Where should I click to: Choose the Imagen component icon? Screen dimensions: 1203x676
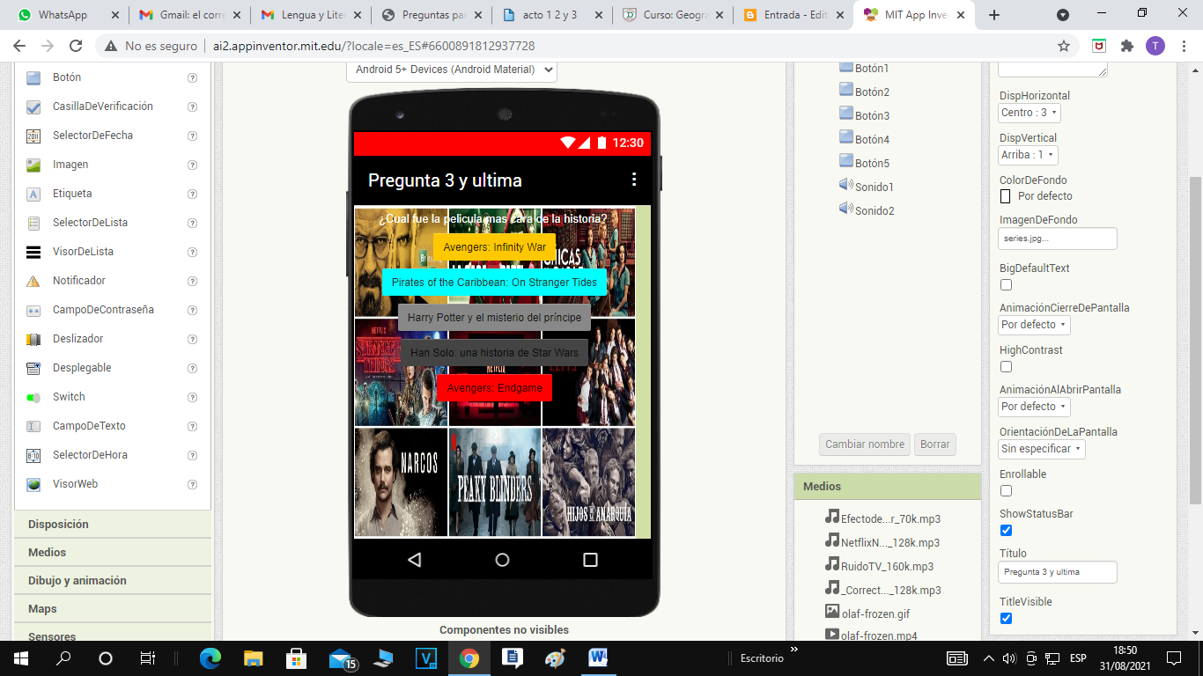click(33, 165)
